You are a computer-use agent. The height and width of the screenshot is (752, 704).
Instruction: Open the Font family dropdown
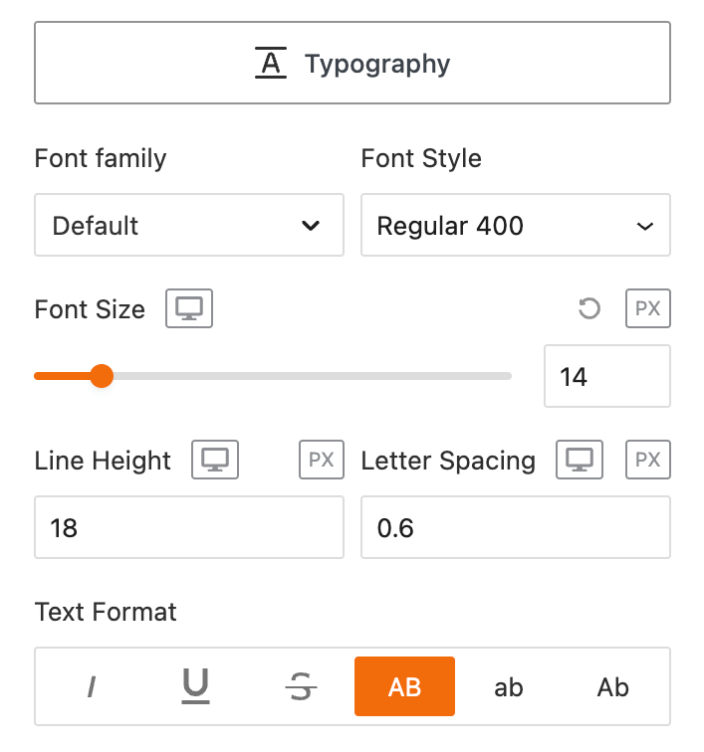(x=189, y=226)
